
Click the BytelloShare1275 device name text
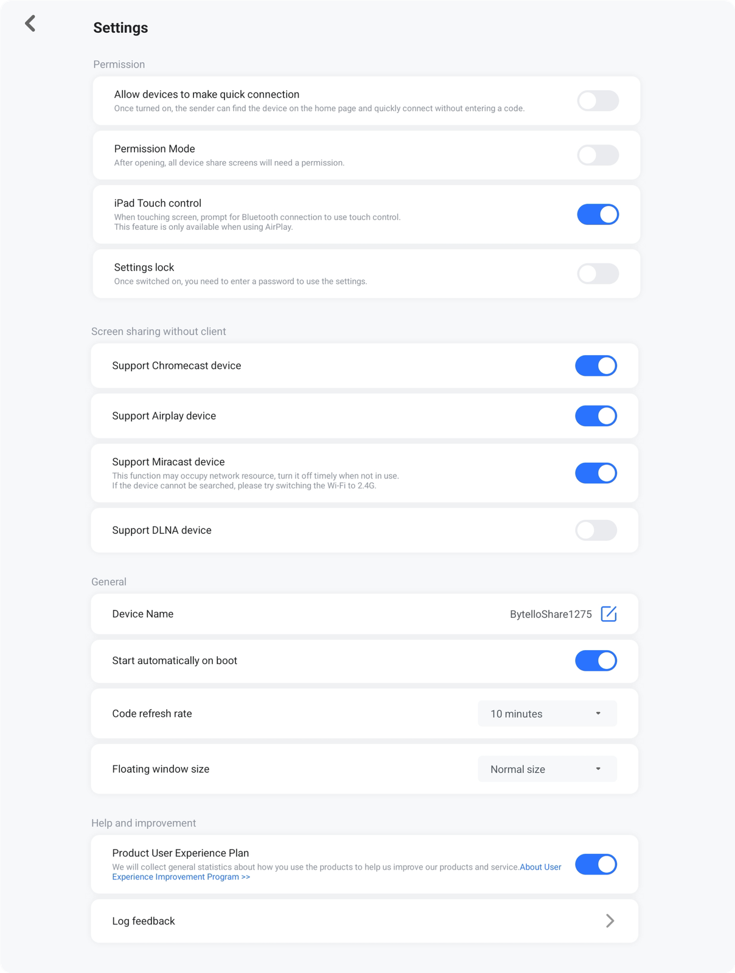tap(551, 614)
